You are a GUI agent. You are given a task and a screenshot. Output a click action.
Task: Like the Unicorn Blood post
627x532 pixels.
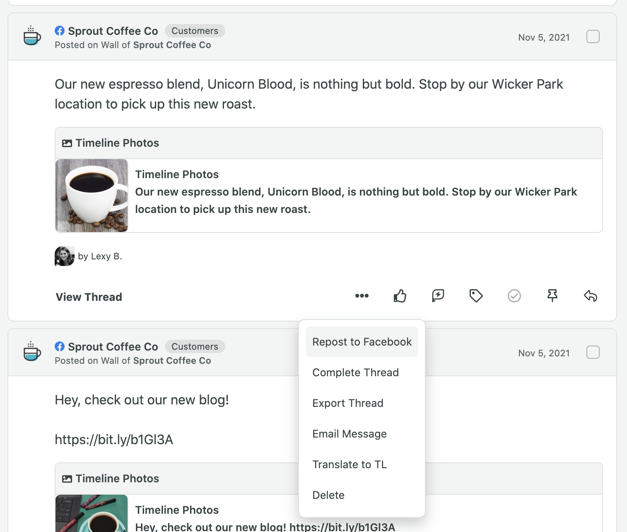click(400, 296)
